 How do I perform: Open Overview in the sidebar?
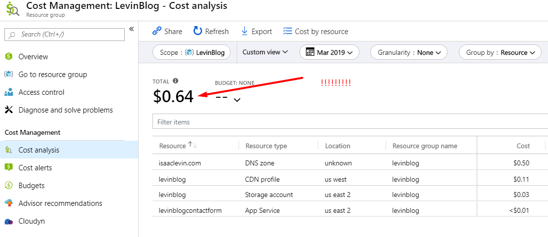(x=33, y=57)
